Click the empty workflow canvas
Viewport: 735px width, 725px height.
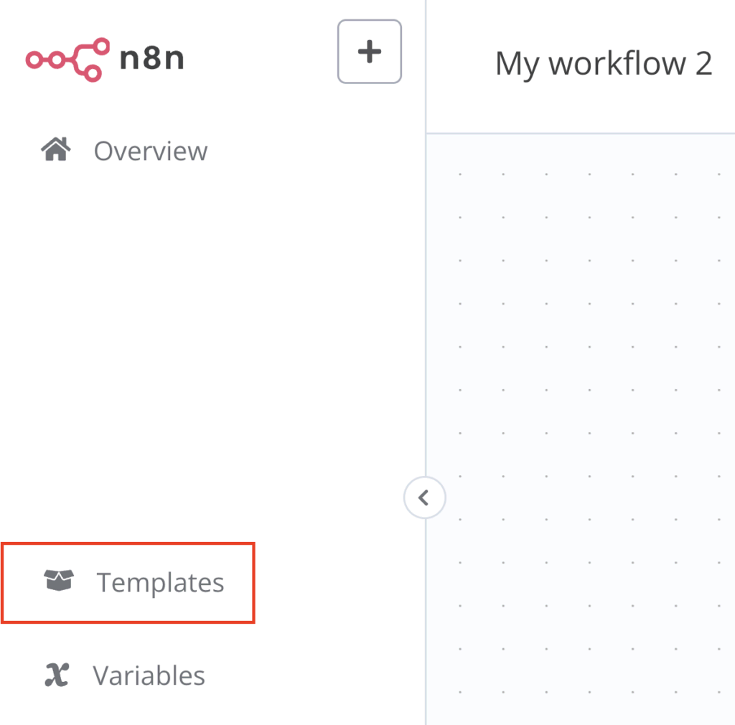589,395
